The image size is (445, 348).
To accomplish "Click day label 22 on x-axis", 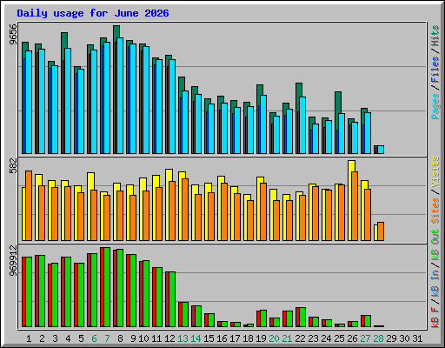I will click(300, 338).
